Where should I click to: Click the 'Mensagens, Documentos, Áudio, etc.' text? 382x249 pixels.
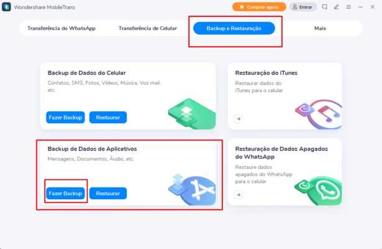(91, 159)
